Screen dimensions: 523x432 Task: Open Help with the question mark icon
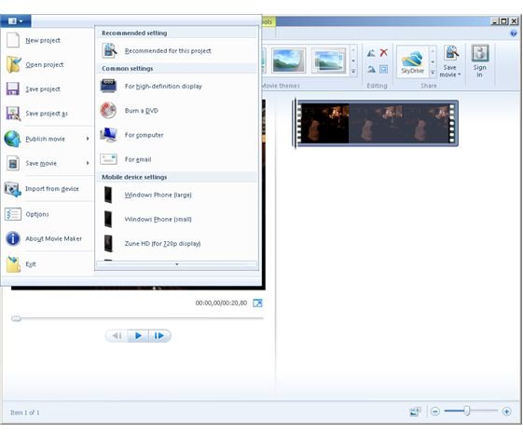click(x=514, y=33)
